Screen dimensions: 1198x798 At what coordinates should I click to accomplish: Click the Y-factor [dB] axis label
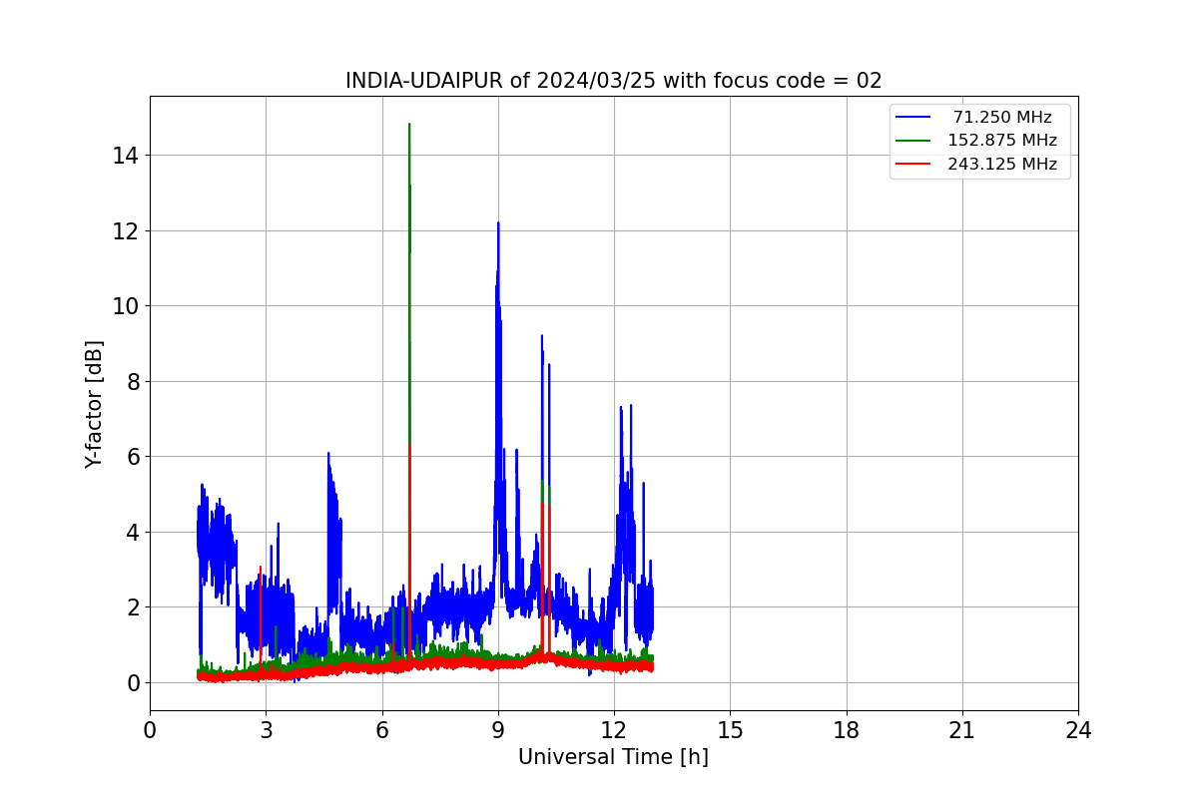coord(94,404)
